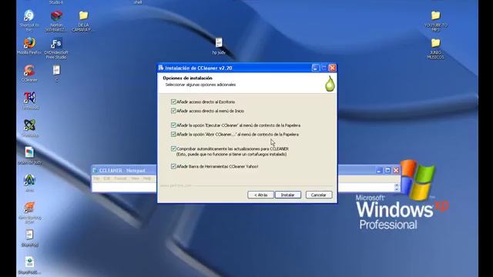Open the SharePod desktop icon

point(29,235)
